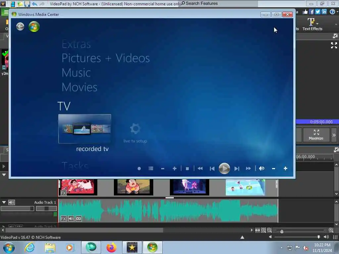Screen dimensions: 339x254
Task: Skip to previous in Media Center
Action: click(212, 168)
